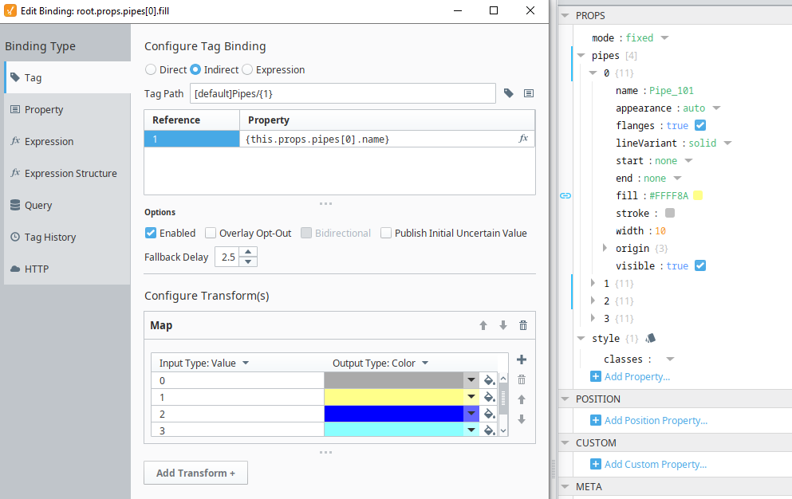792x499 pixels.
Task: Delete the Map transform using trash icon
Action: click(522, 325)
